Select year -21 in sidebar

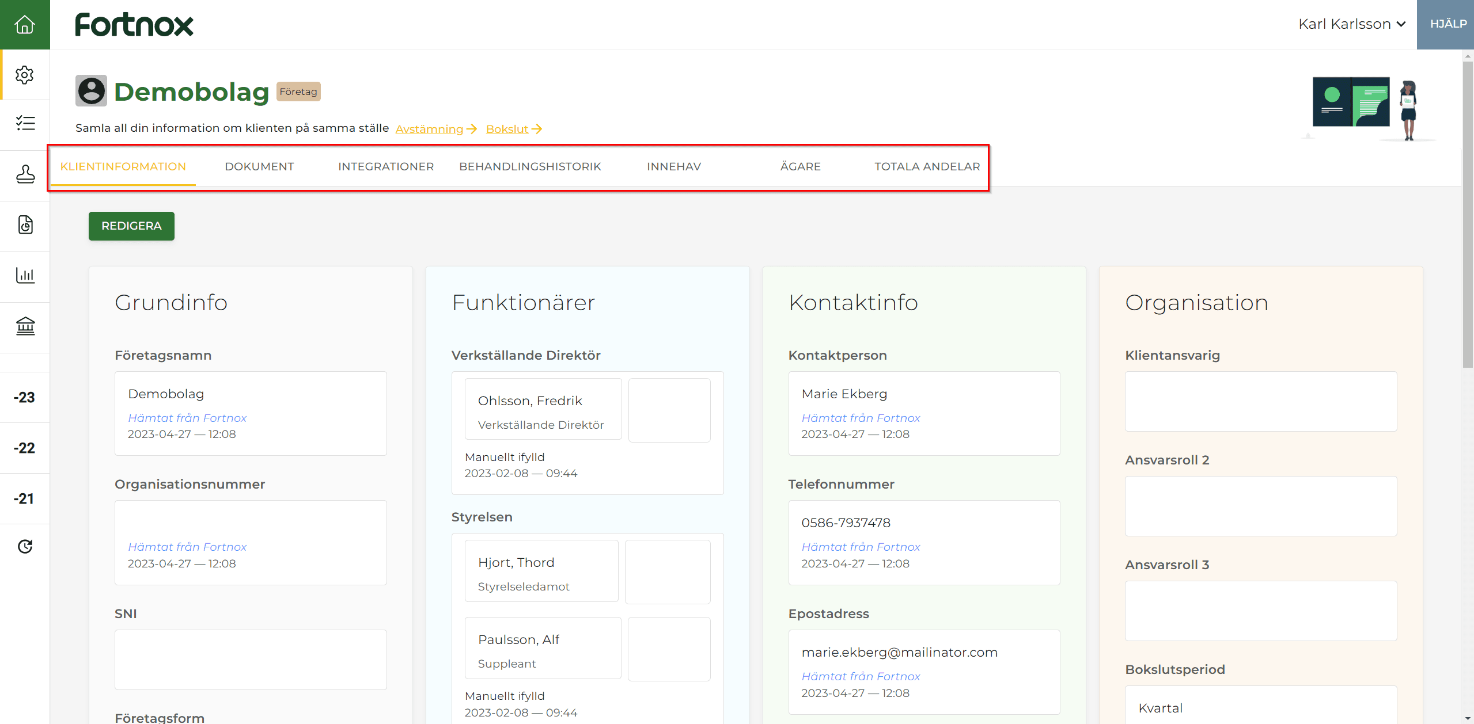[x=25, y=498]
